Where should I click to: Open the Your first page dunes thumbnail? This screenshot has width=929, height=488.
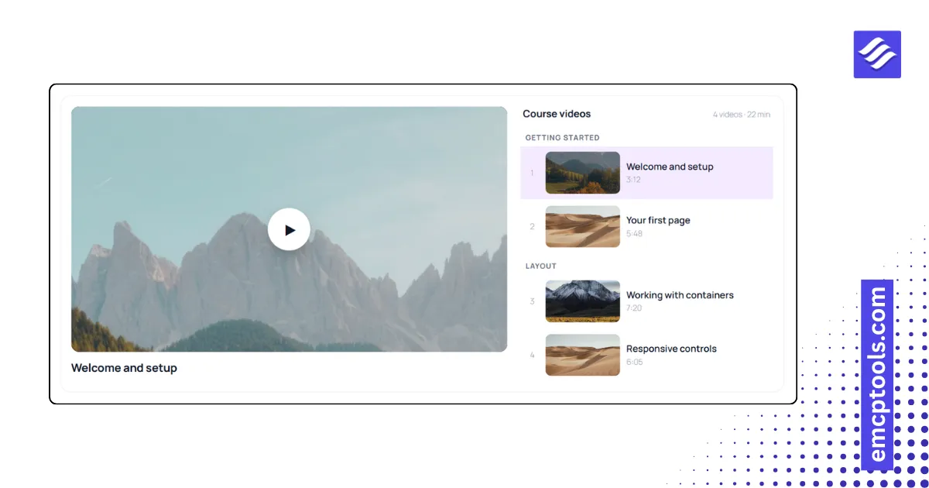[x=582, y=226]
